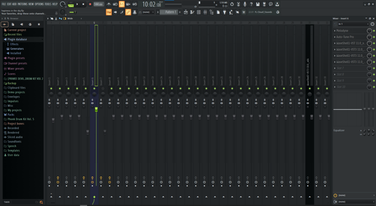Screen dimensions: 376x206
Task: Open the TOOLS menu
Action: coord(48,4)
